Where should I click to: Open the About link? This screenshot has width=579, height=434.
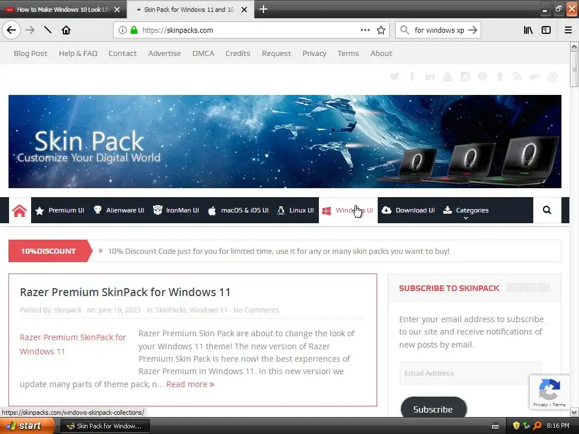381,54
